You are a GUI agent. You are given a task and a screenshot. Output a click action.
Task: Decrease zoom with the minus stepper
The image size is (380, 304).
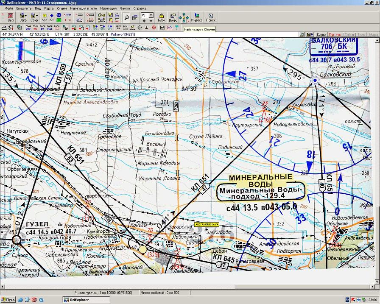(x=151, y=21)
